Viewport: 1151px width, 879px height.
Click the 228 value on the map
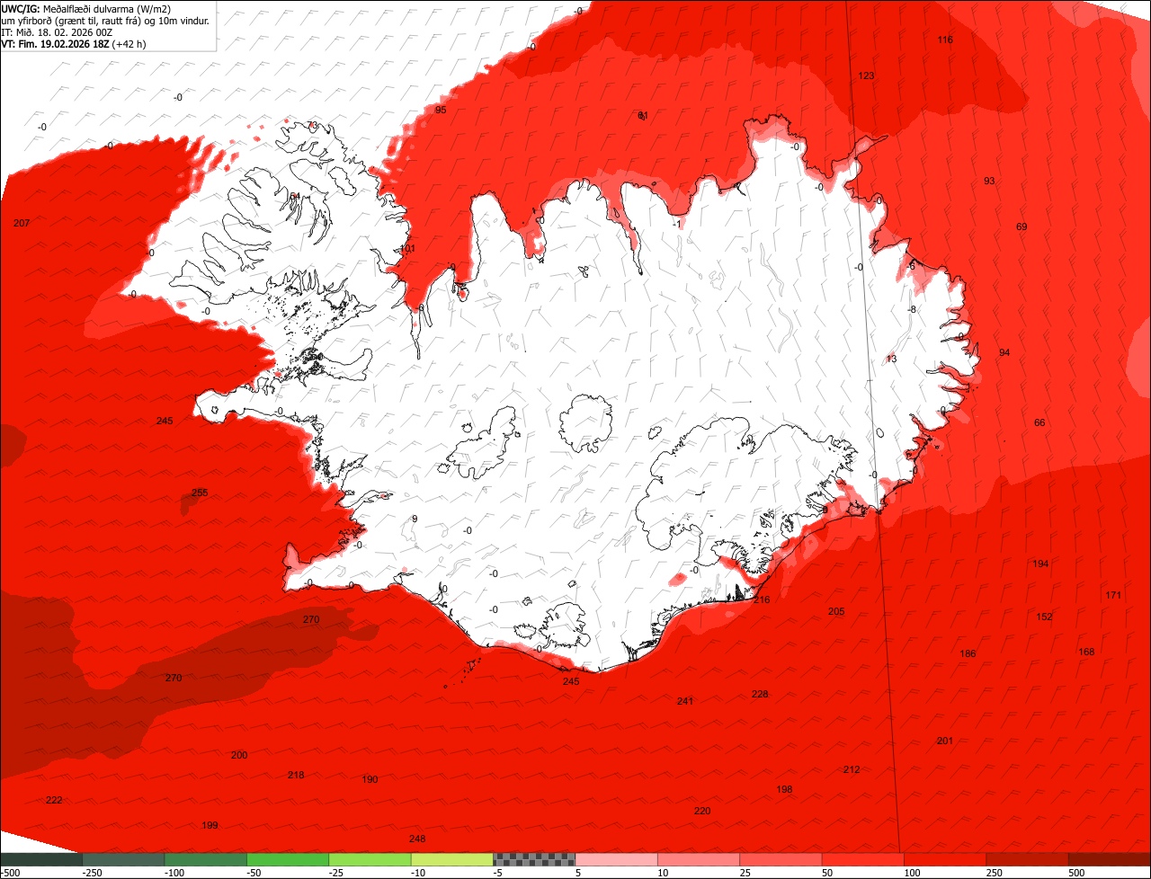[760, 694]
